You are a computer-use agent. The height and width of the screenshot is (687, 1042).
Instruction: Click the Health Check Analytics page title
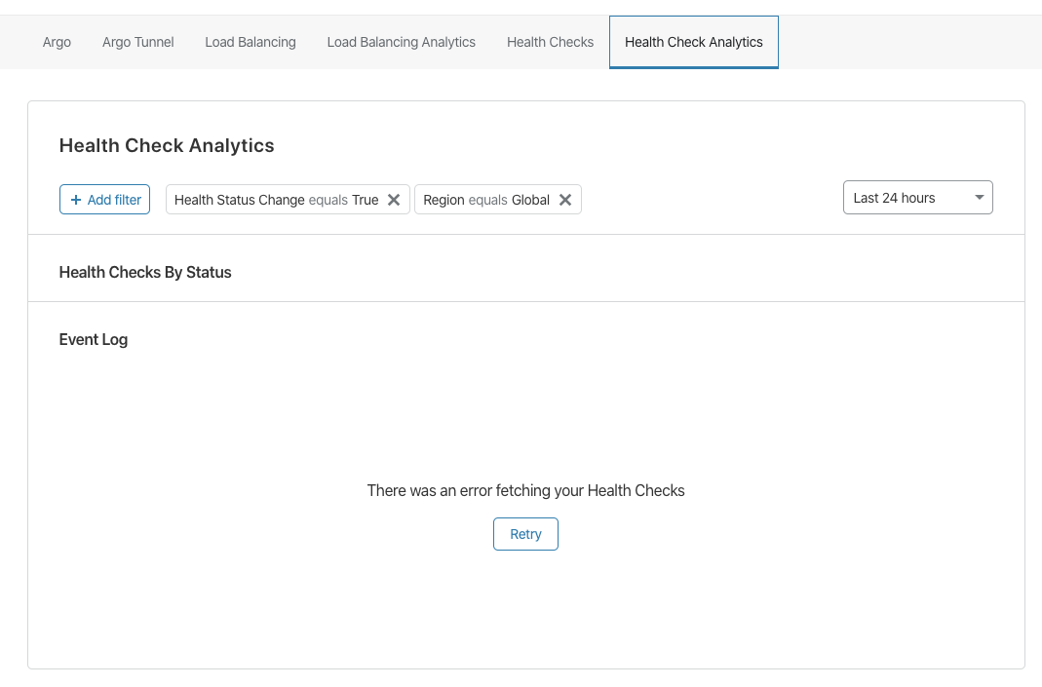coord(166,145)
